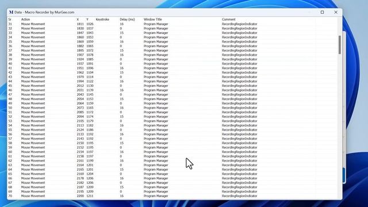Click Y value 1139 in row 46
The height and width of the screenshot is (207, 368).
[90, 90]
